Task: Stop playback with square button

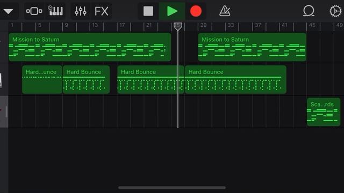Action: coord(148,11)
